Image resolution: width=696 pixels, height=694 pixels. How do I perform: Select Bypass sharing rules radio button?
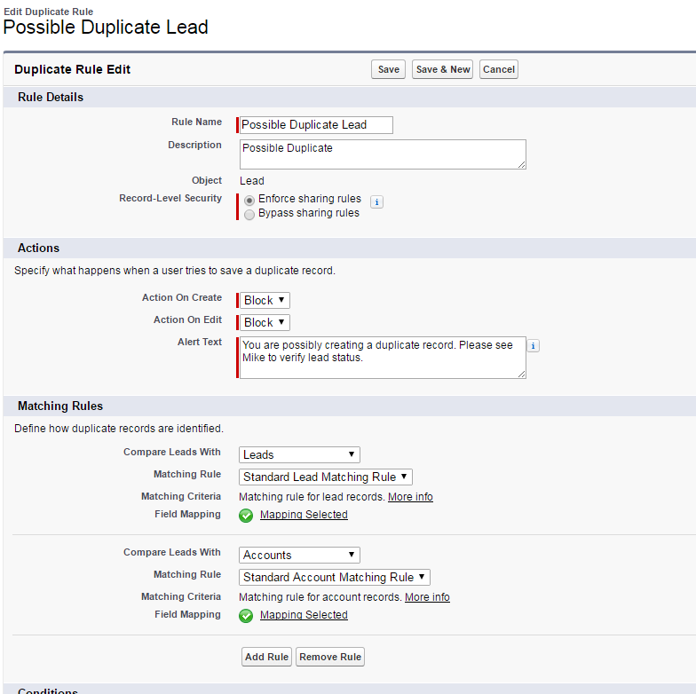tap(249, 214)
